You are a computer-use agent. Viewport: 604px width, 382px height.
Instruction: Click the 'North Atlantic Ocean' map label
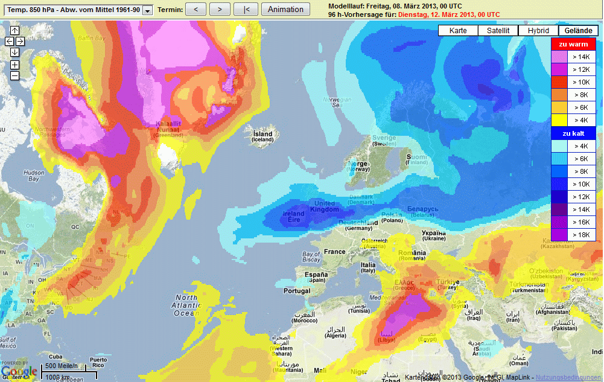[186, 305]
